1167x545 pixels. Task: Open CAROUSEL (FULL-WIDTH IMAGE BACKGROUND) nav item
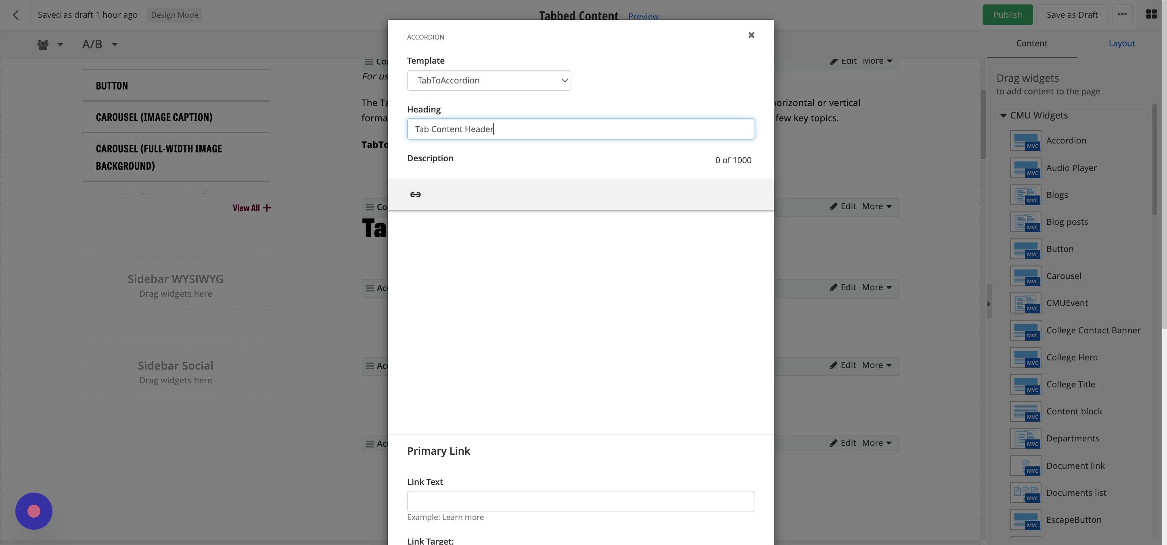159,158
